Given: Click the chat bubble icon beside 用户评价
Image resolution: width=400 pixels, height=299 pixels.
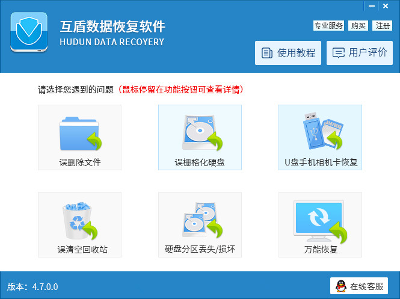Looking at the screenshot, I should [338, 53].
